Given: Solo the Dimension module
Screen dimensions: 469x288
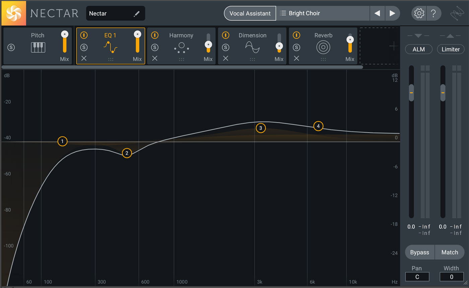Looking at the screenshot, I should [226, 47].
